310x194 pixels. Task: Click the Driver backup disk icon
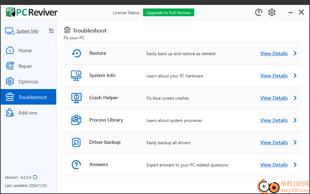tap(76, 142)
